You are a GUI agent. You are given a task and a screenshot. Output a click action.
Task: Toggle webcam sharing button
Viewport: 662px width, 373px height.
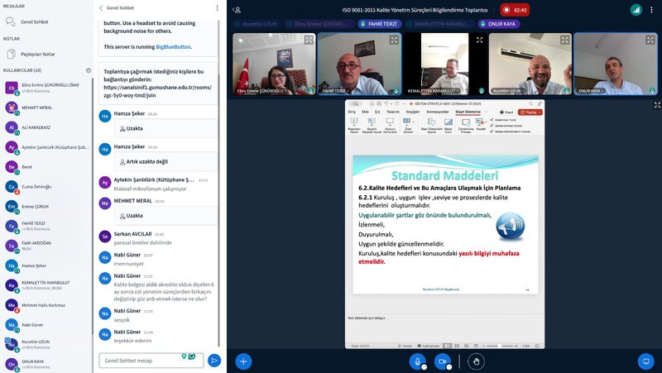(x=443, y=361)
